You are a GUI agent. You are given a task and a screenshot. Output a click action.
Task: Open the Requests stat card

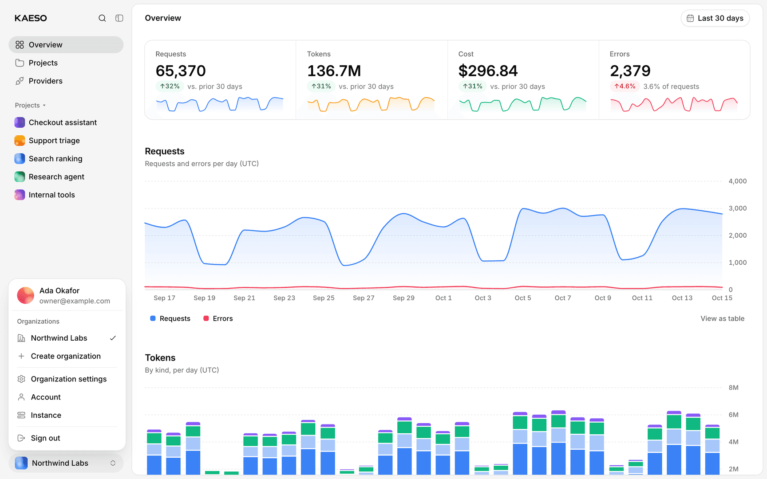tap(220, 80)
